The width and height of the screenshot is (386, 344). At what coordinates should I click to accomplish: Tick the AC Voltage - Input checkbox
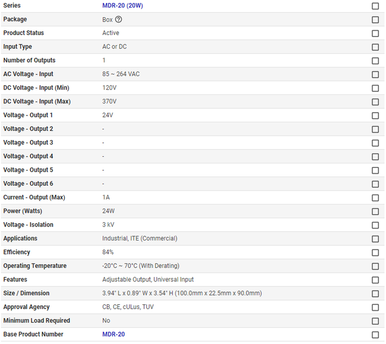[375, 75]
